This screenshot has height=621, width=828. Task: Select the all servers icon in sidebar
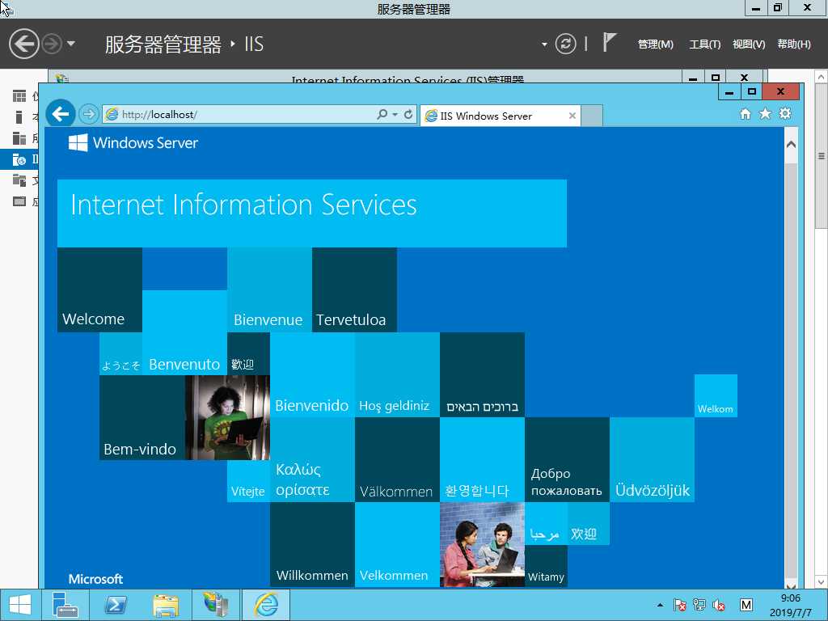click(x=19, y=137)
